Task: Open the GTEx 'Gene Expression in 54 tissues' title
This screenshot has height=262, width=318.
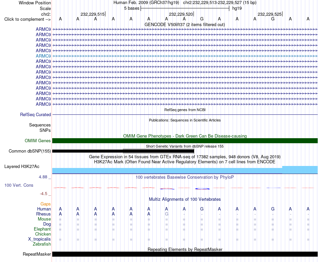Action: [x=185, y=157]
